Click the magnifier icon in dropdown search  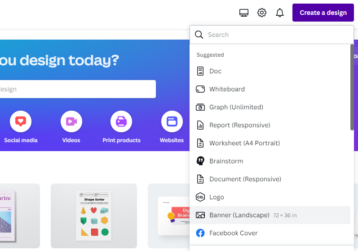pos(199,35)
